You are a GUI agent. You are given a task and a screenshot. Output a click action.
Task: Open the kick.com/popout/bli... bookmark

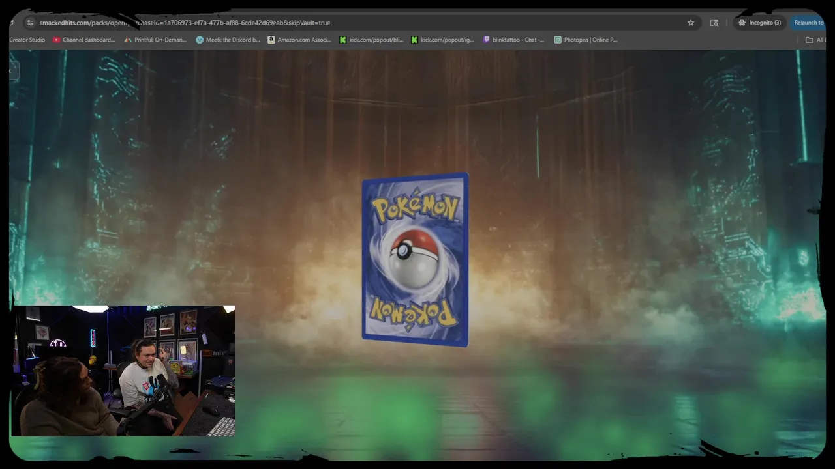371,40
